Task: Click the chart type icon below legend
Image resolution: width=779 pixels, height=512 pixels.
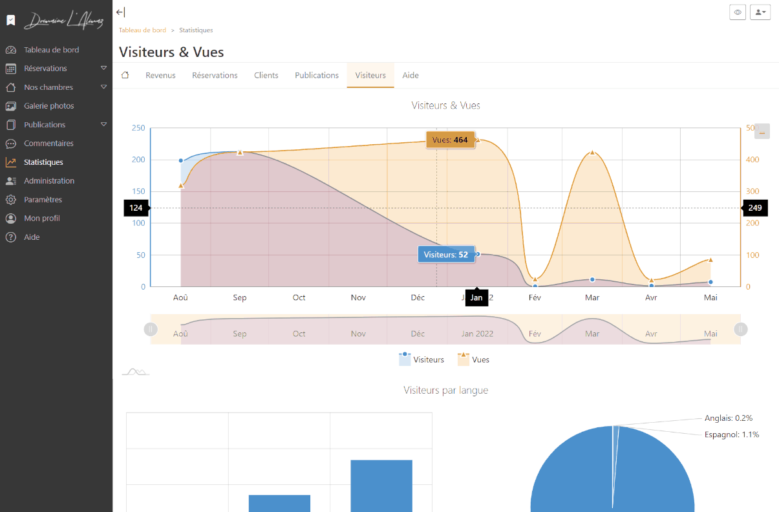Action: (x=136, y=371)
